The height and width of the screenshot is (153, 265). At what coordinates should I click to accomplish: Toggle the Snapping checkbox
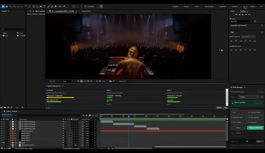[x=85, y=6]
